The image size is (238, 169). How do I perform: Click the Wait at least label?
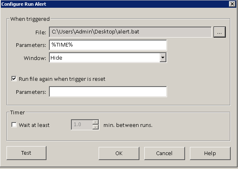[34, 125]
